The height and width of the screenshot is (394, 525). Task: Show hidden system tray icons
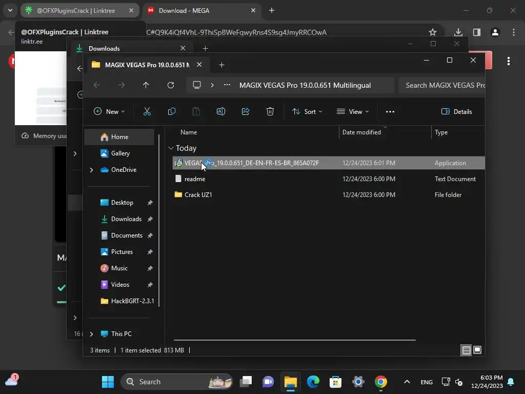(407, 382)
